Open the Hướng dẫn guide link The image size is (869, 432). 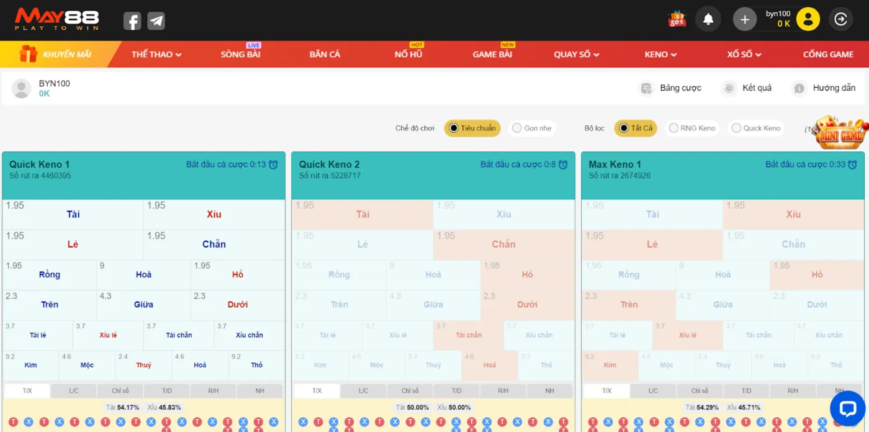pos(825,88)
